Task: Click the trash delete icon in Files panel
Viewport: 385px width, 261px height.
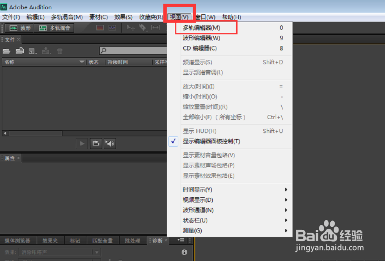Action: [x=60, y=51]
